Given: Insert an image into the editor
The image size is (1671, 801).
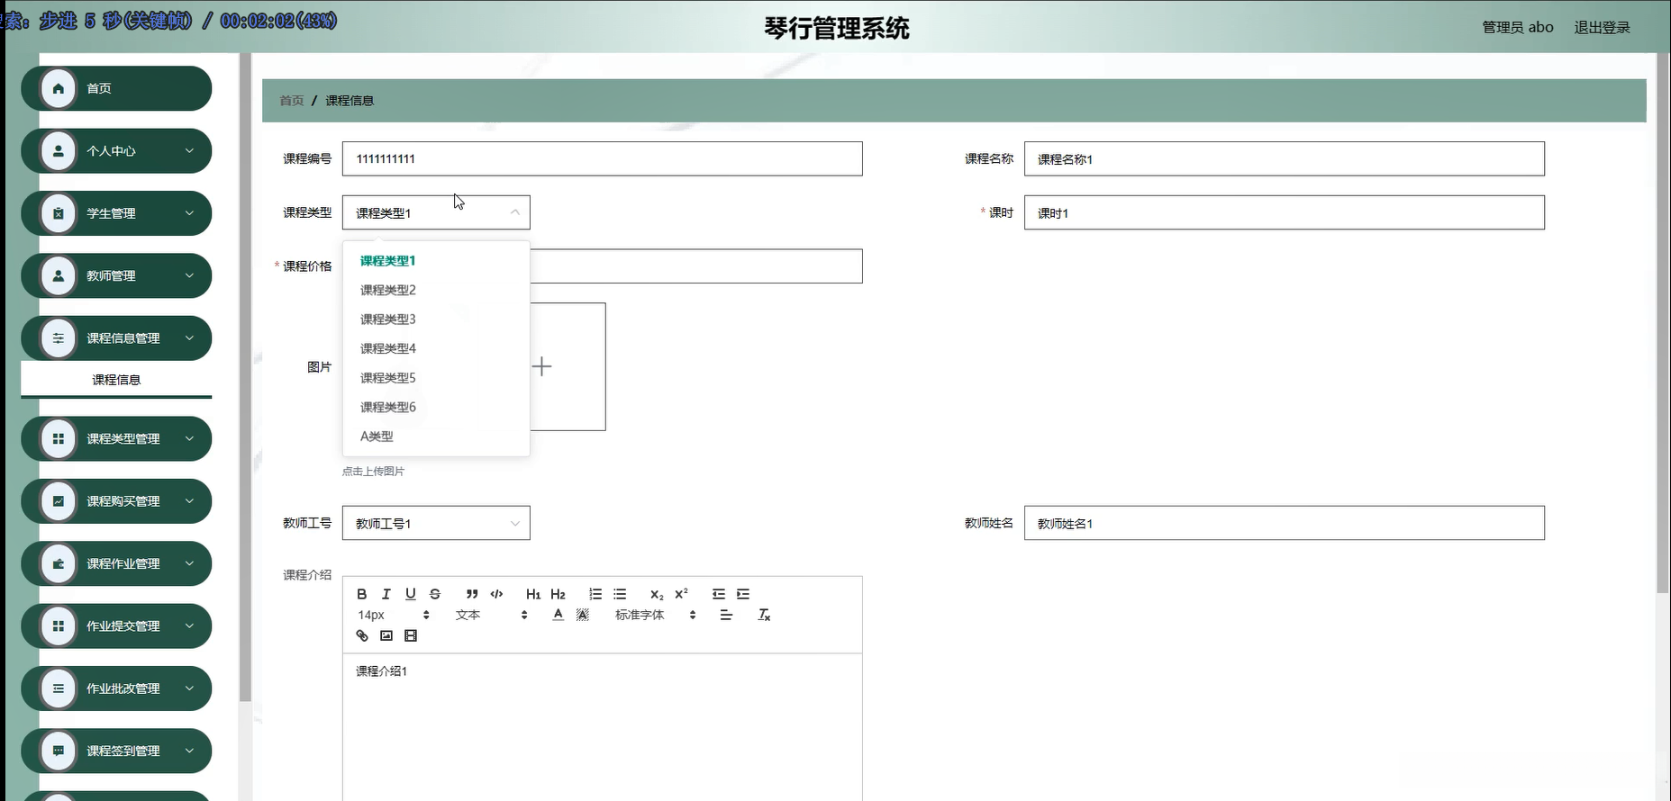Looking at the screenshot, I should [x=386, y=635].
